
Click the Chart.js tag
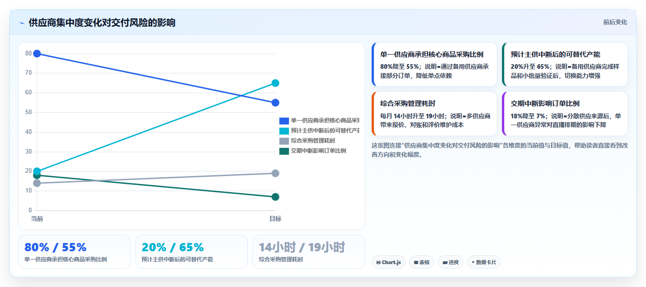(389, 262)
